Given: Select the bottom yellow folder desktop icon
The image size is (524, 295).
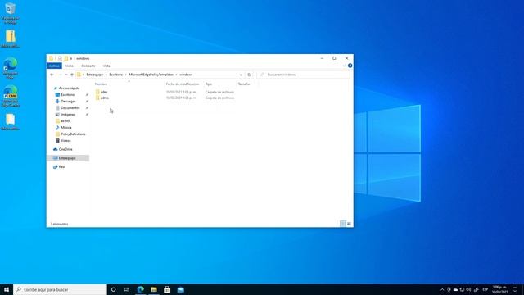Looking at the screenshot, I should (x=11, y=122).
